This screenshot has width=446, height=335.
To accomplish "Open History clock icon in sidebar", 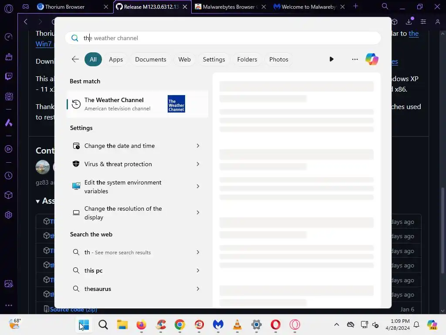I will pos(9,176).
